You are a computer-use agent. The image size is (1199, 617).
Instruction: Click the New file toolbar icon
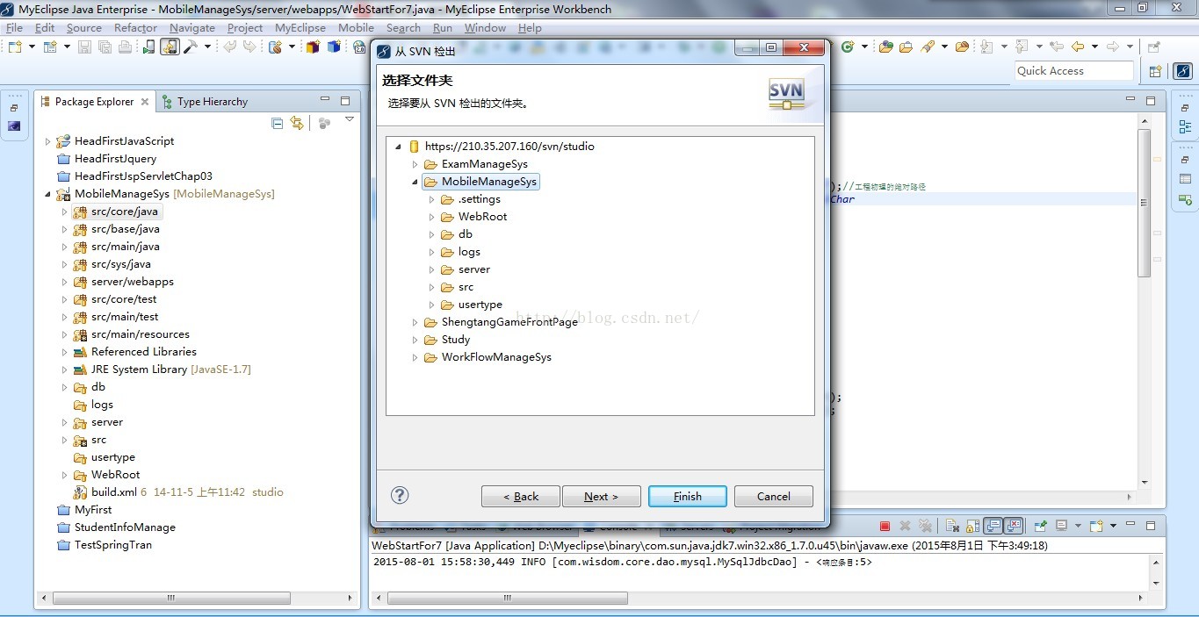point(16,47)
